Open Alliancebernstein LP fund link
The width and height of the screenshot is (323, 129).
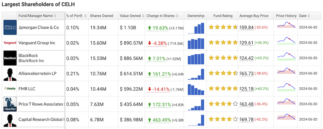[37, 74]
